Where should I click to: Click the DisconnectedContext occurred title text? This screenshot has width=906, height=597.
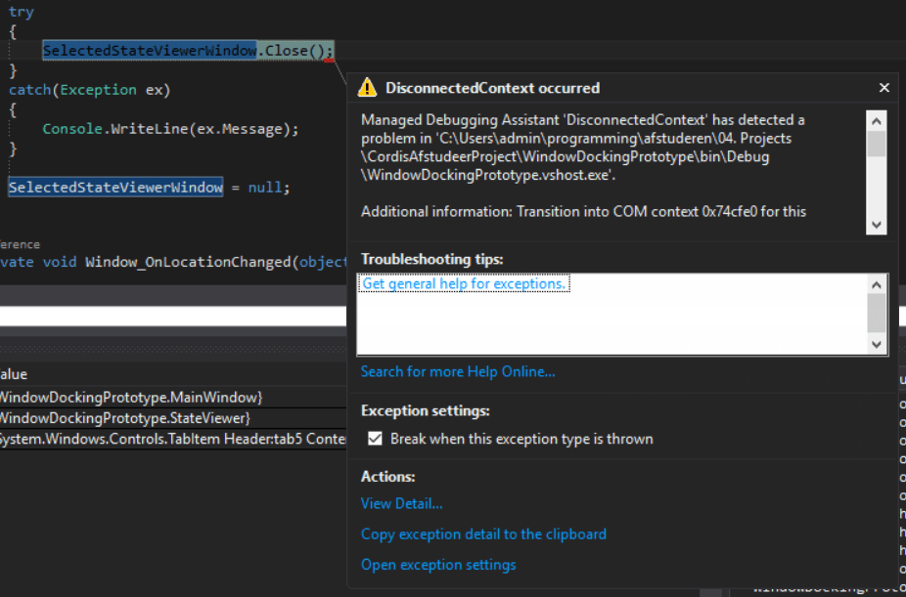point(492,88)
